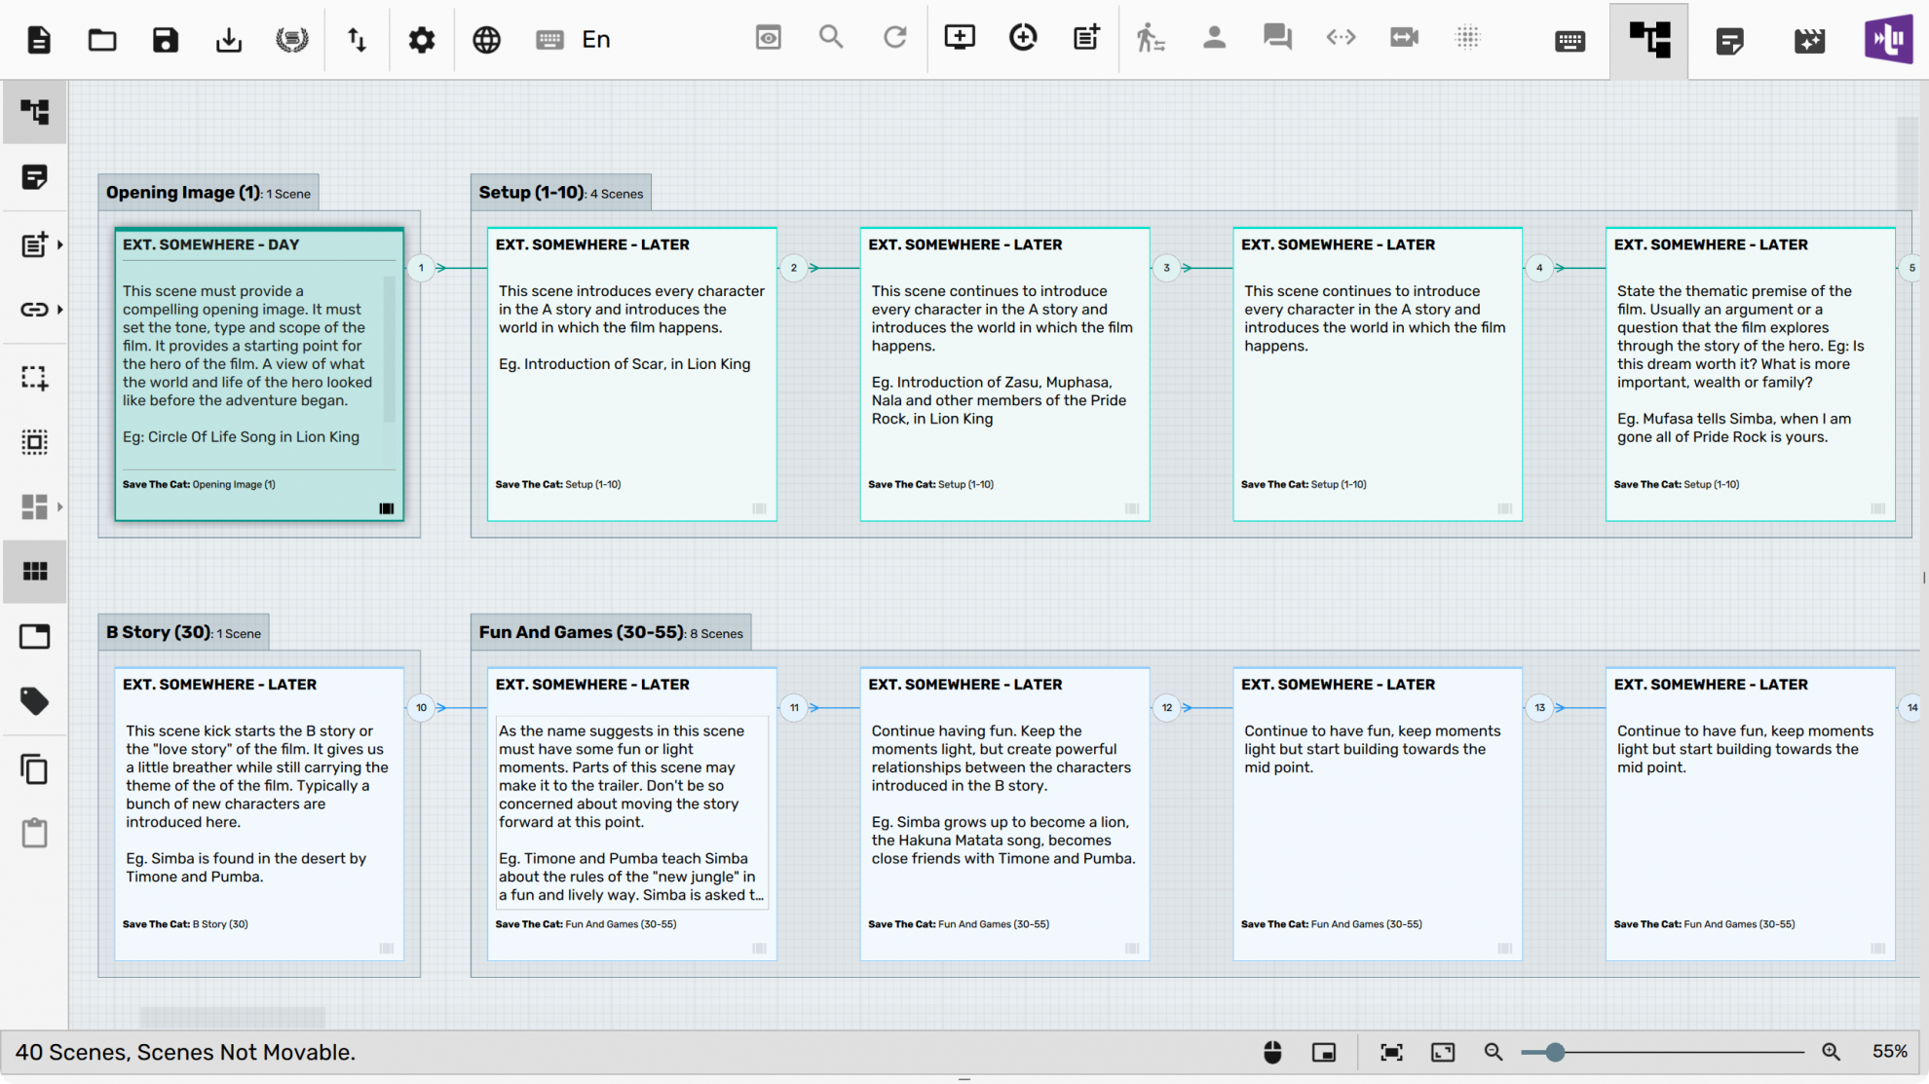Expand the link tool sidebar arrow
The height and width of the screenshot is (1084, 1929).
(60, 310)
